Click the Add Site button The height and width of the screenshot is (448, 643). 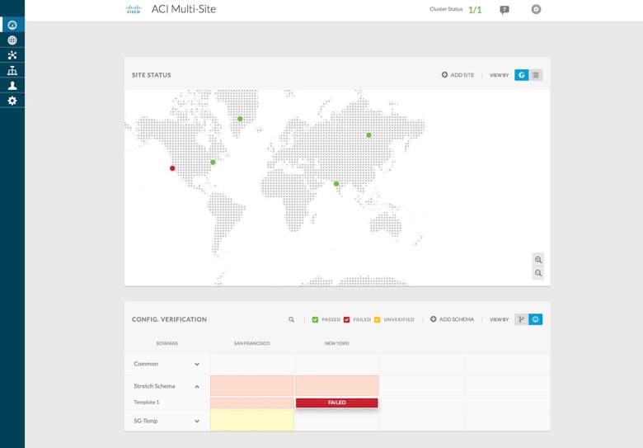pos(458,74)
